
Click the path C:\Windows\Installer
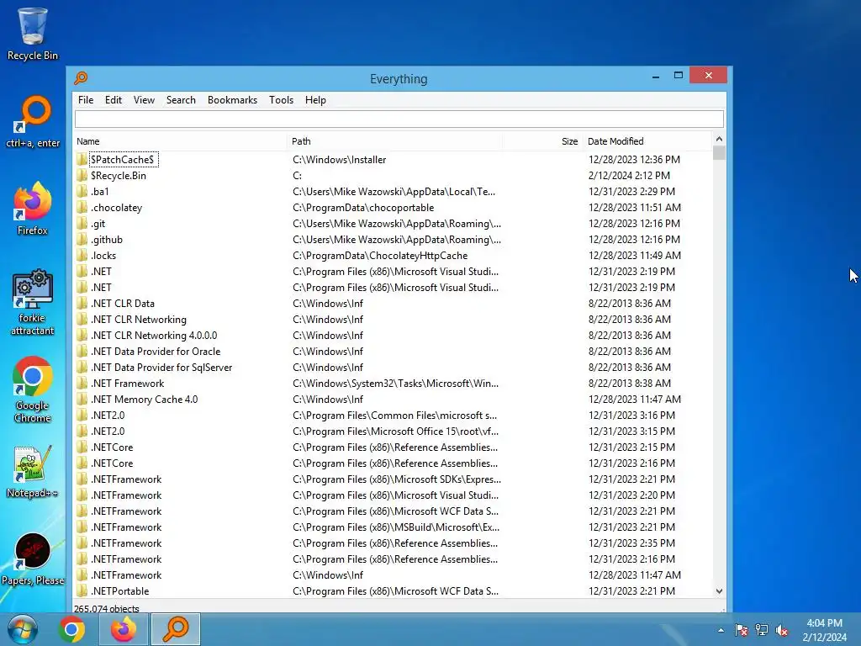coord(340,159)
